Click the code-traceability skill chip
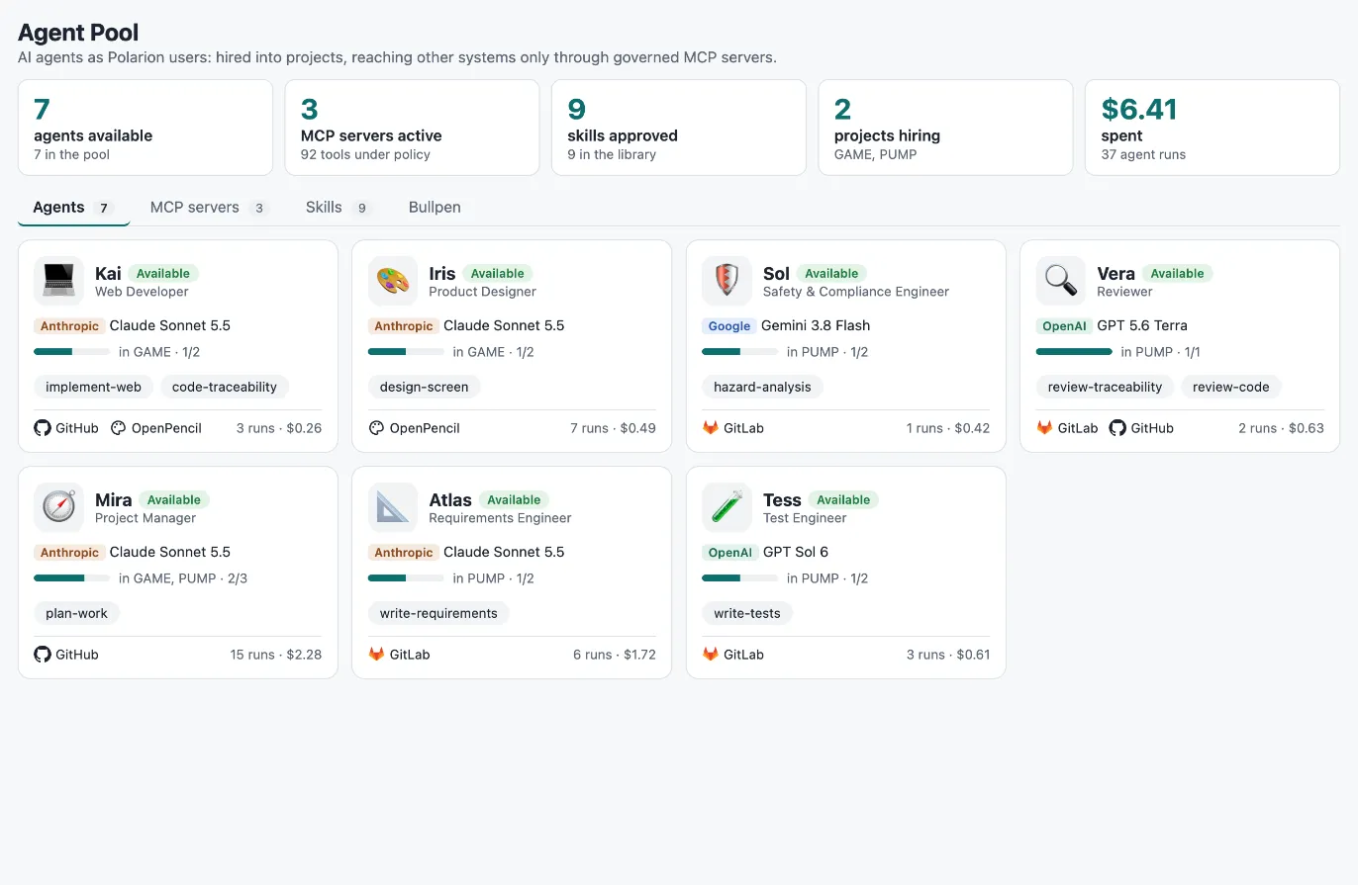The image size is (1358, 885). point(225,387)
